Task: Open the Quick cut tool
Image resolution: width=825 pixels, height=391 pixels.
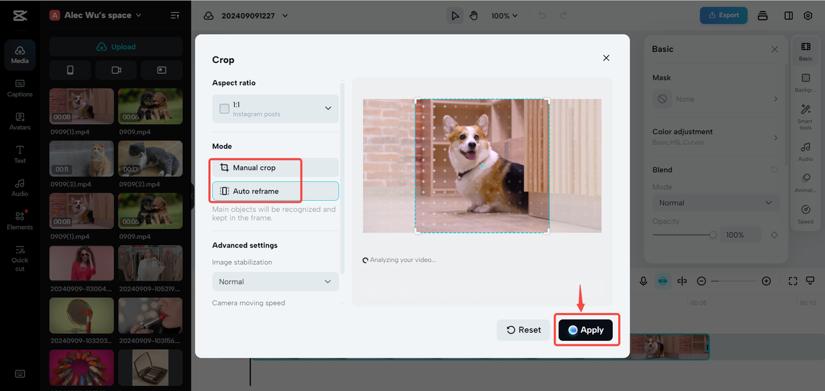Action: [x=20, y=258]
